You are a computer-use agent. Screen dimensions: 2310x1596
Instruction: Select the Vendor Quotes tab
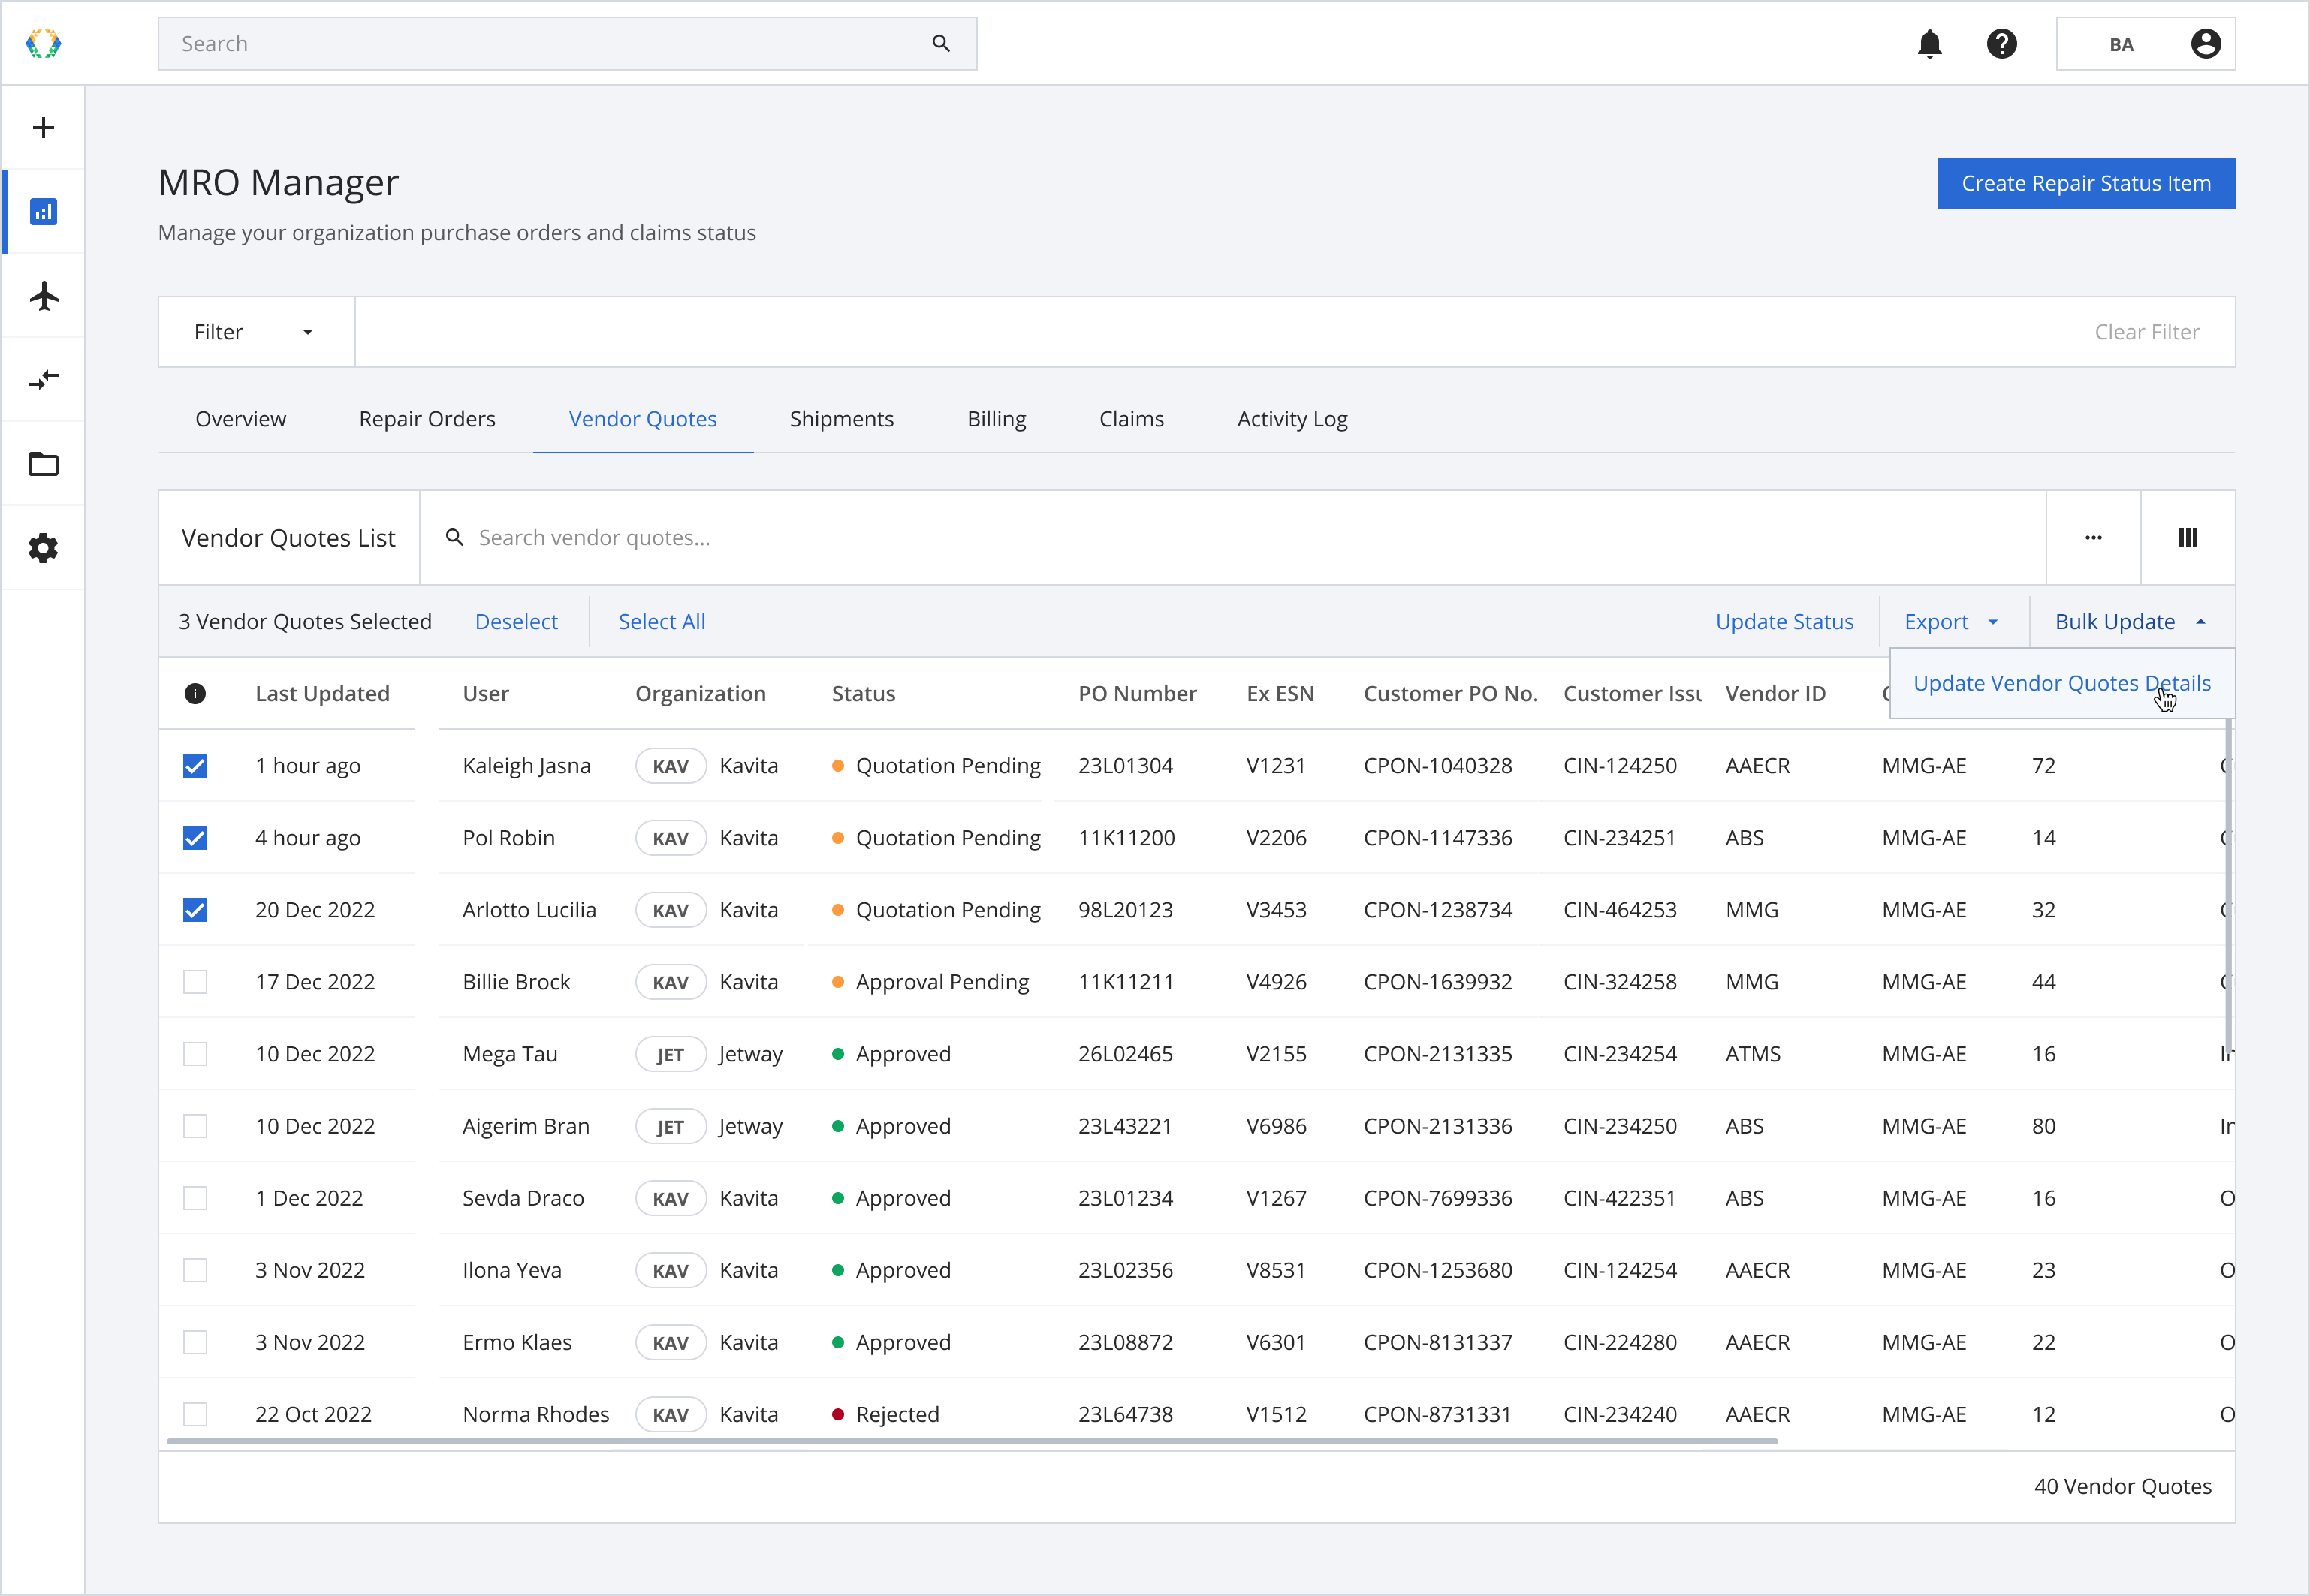click(644, 419)
